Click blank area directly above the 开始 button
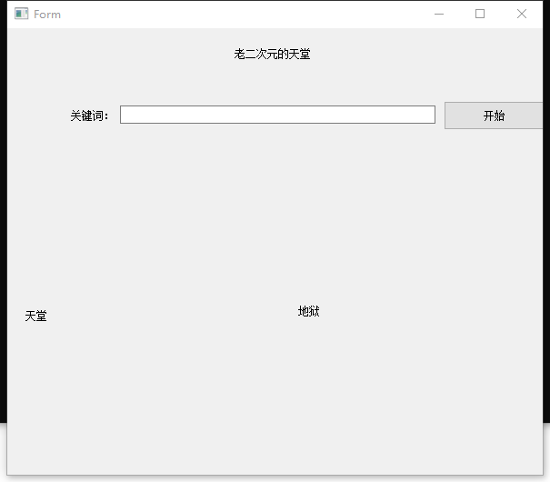 pyautogui.click(x=493, y=77)
